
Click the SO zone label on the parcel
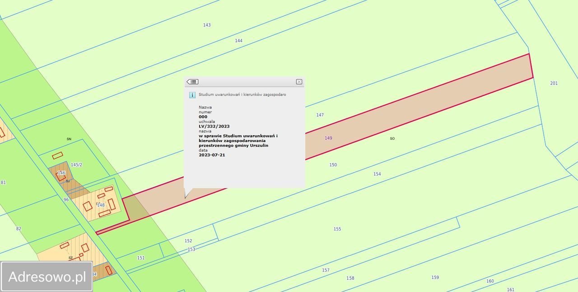click(x=392, y=139)
